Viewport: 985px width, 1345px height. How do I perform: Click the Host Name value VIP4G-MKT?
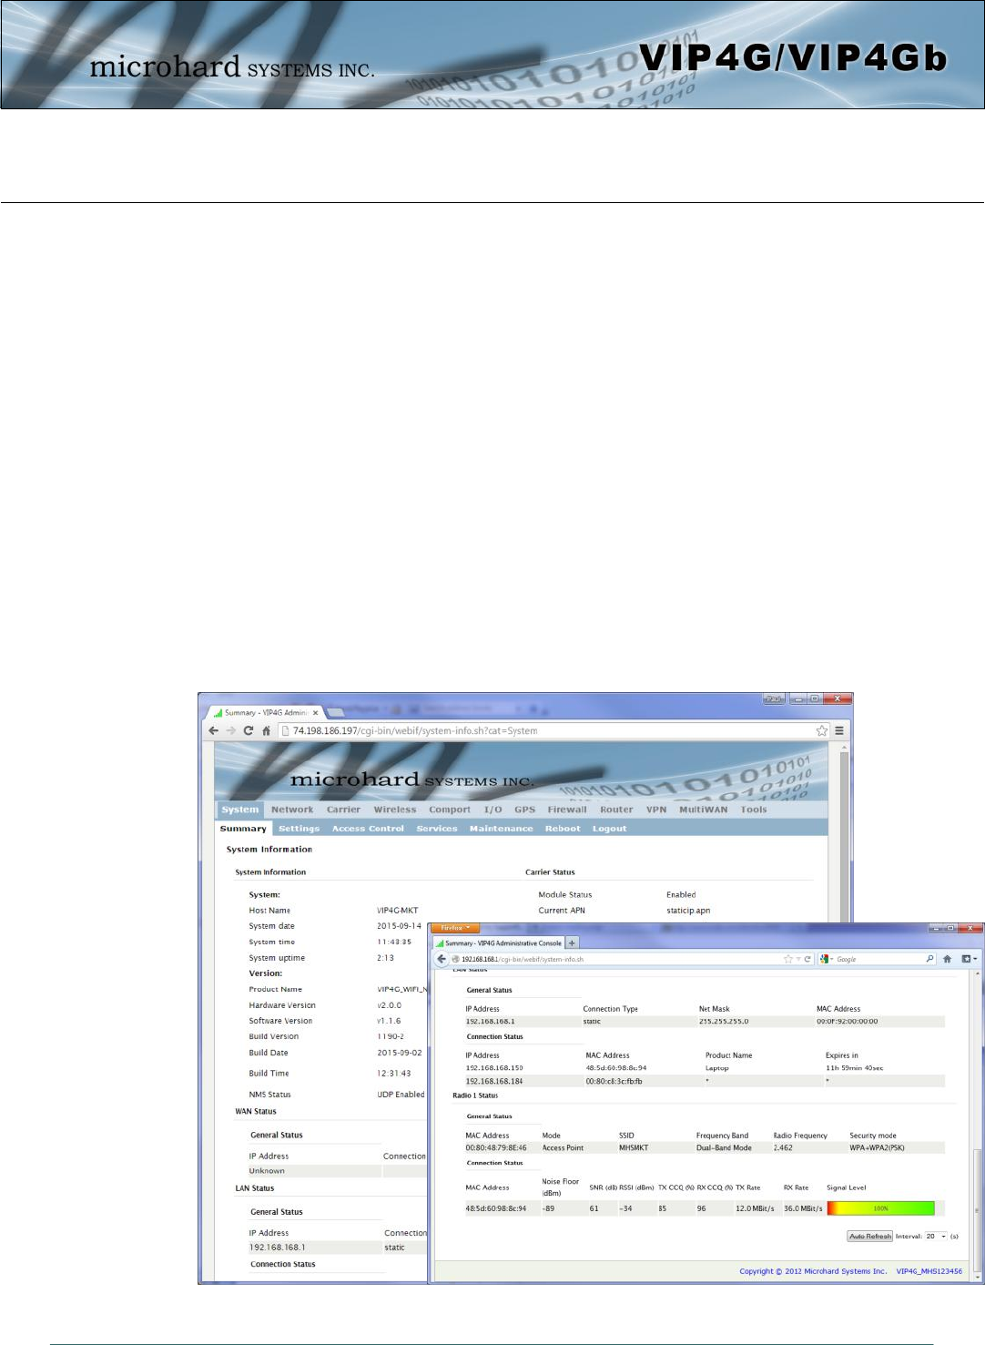click(398, 911)
